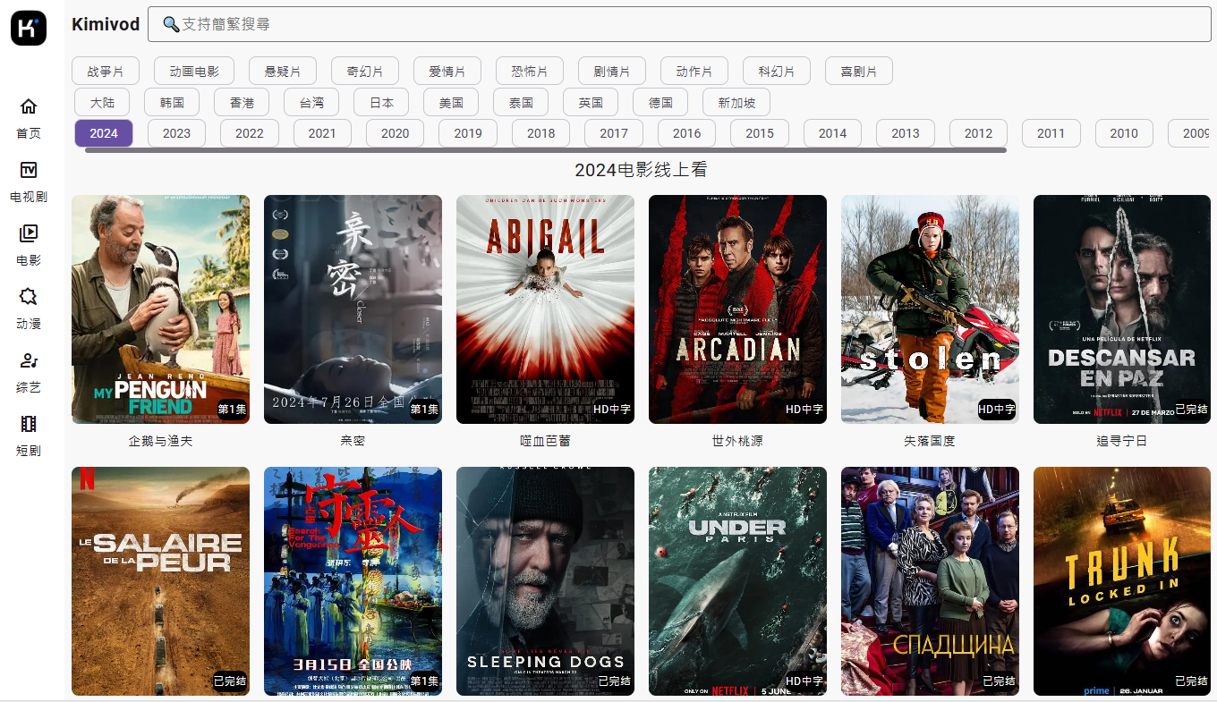This screenshot has width=1217, height=702.
Task: Open the Sleeping Dogs poster
Action: coord(545,581)
